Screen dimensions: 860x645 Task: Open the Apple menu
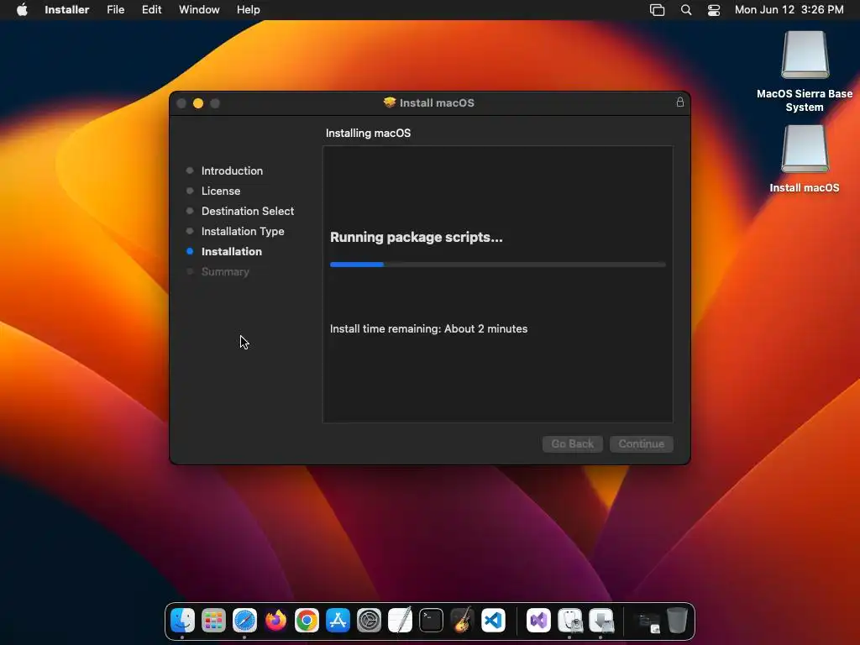point(22,9)
